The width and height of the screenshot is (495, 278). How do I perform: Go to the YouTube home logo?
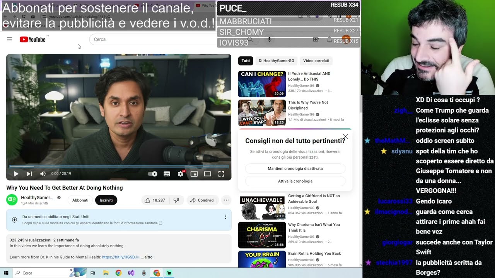click(x=32, y=39)
